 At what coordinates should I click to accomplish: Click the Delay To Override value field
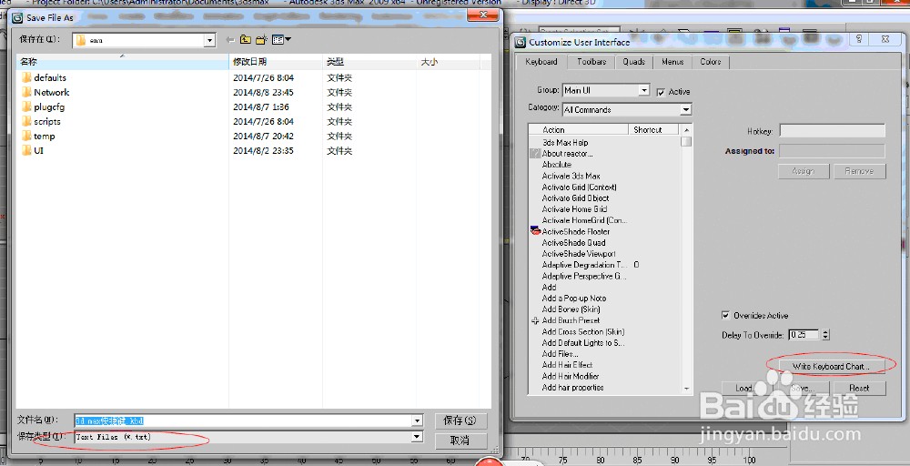click(x=804, y=335)
